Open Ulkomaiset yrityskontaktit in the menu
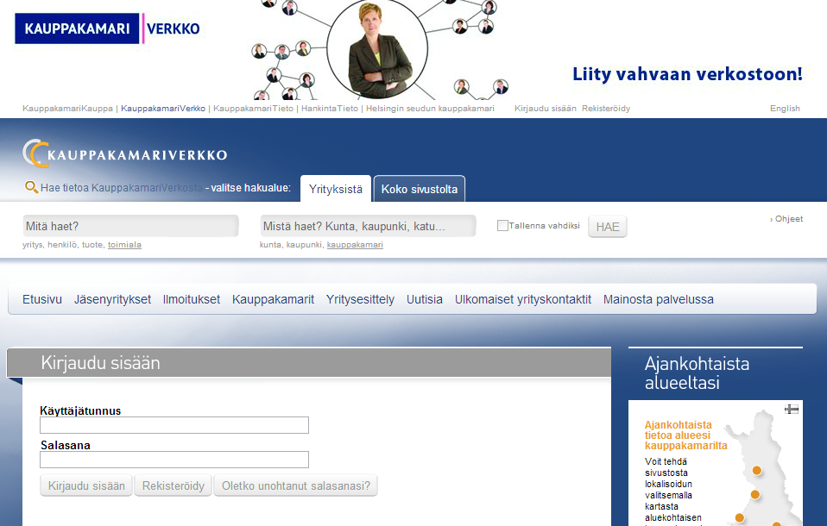This screenshot has height=526, width=827. click(x=523, y=299)
